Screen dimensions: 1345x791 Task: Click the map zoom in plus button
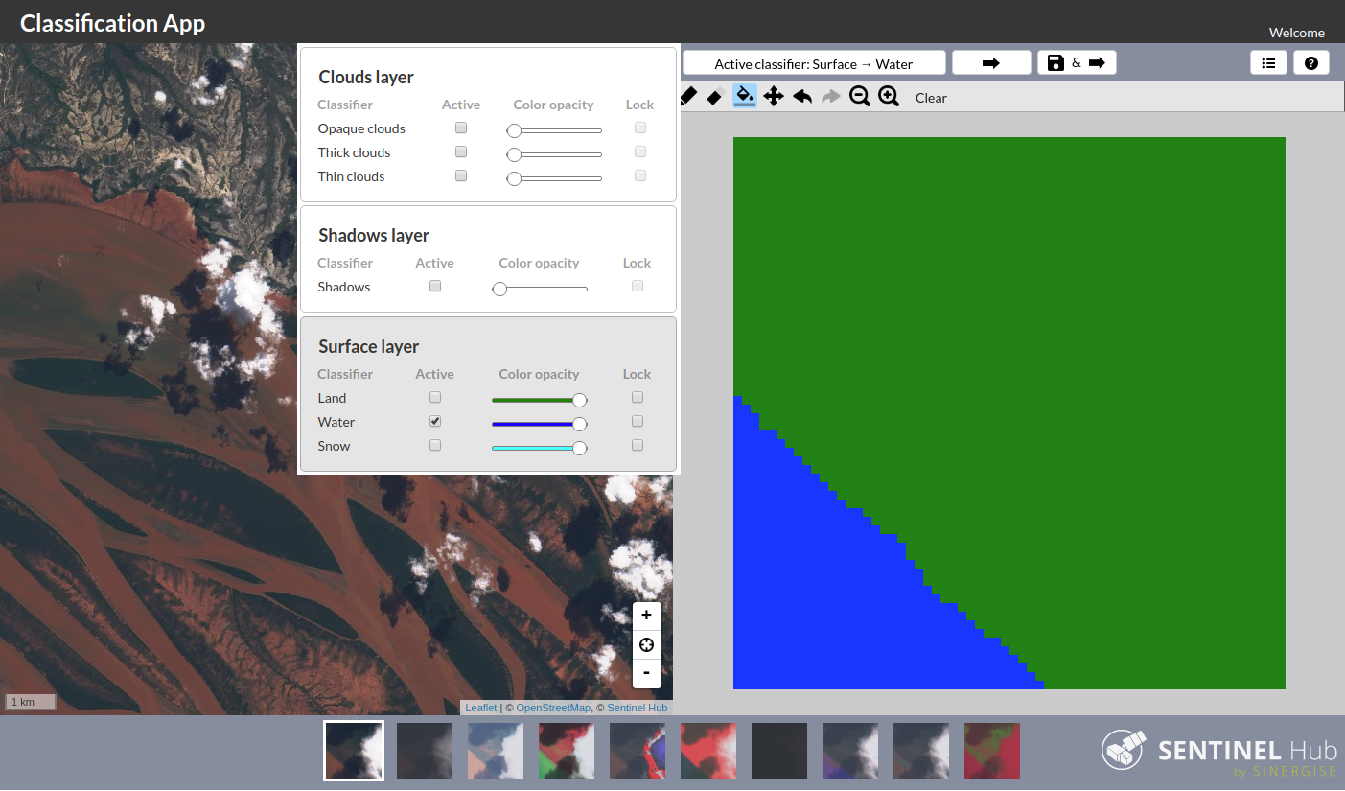tap(647, 616)
